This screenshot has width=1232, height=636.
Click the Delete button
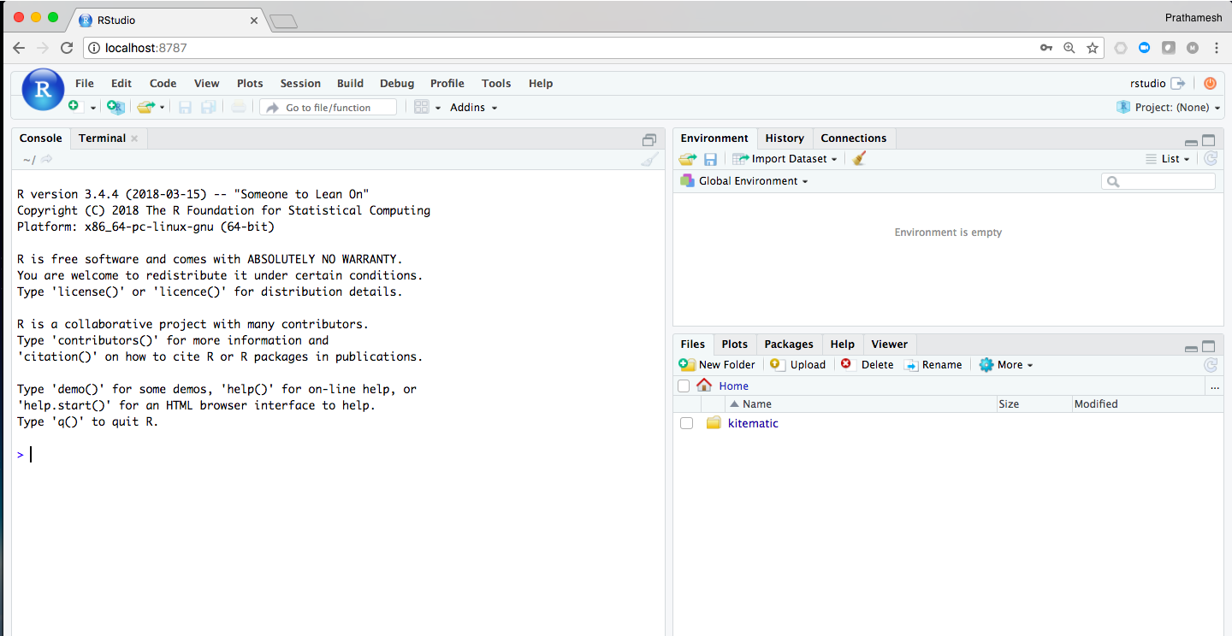pos(868,365)
